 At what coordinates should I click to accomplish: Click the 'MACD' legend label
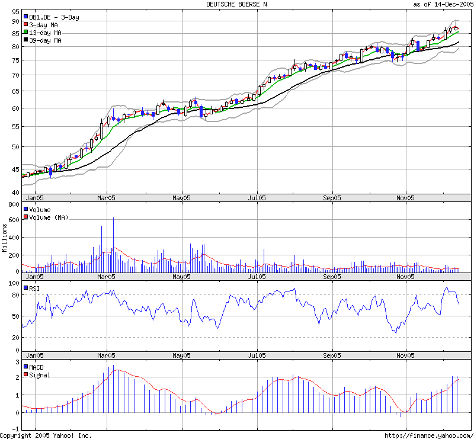[36, 367]
